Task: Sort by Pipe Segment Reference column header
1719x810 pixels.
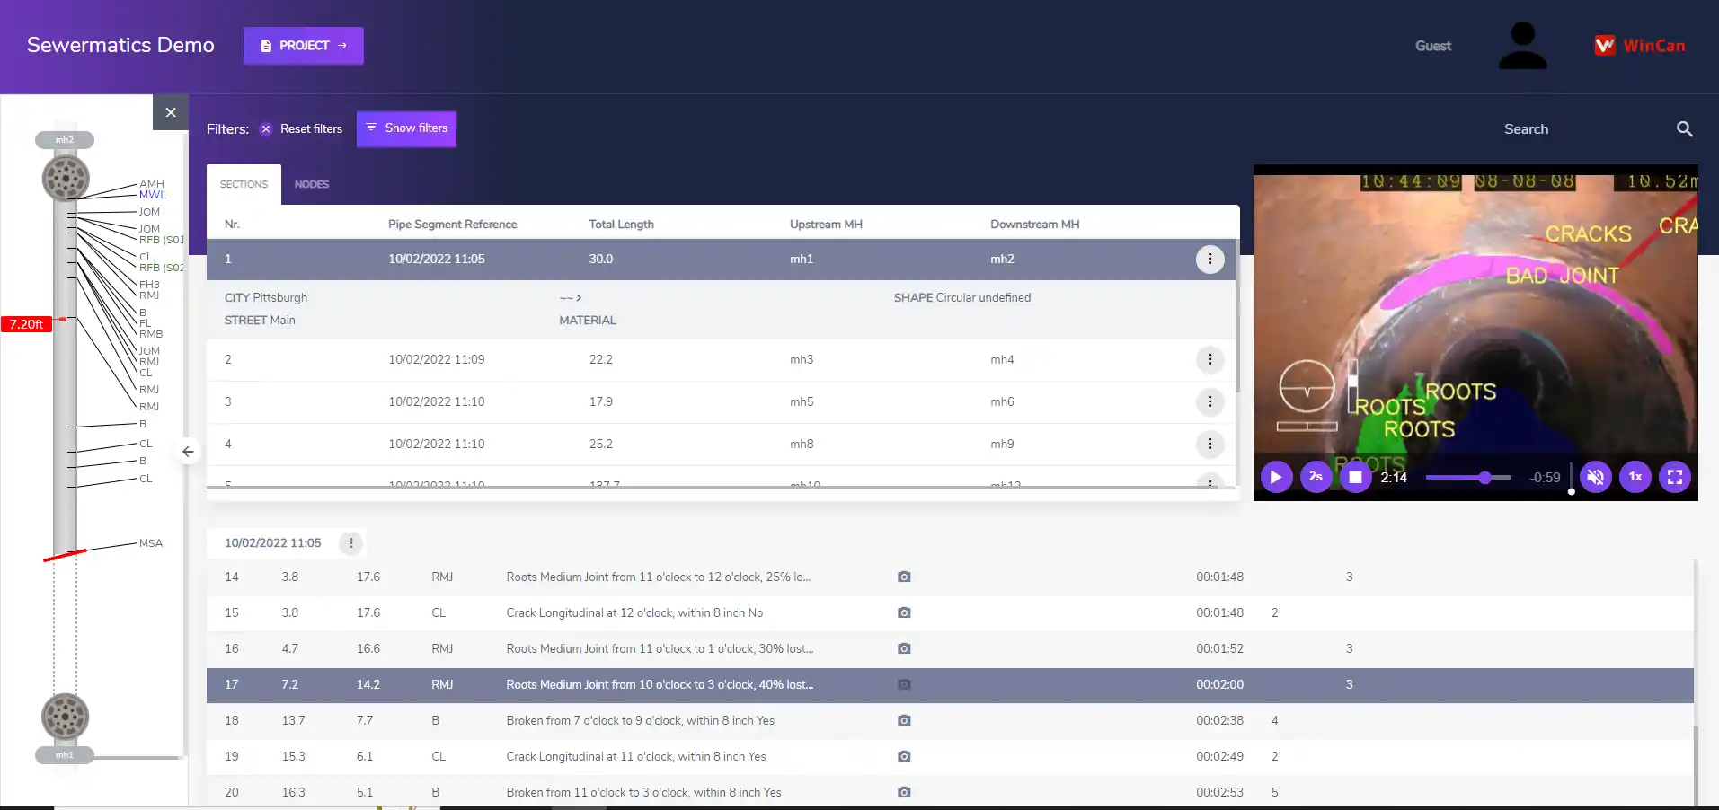Action: tap(452, 225)
